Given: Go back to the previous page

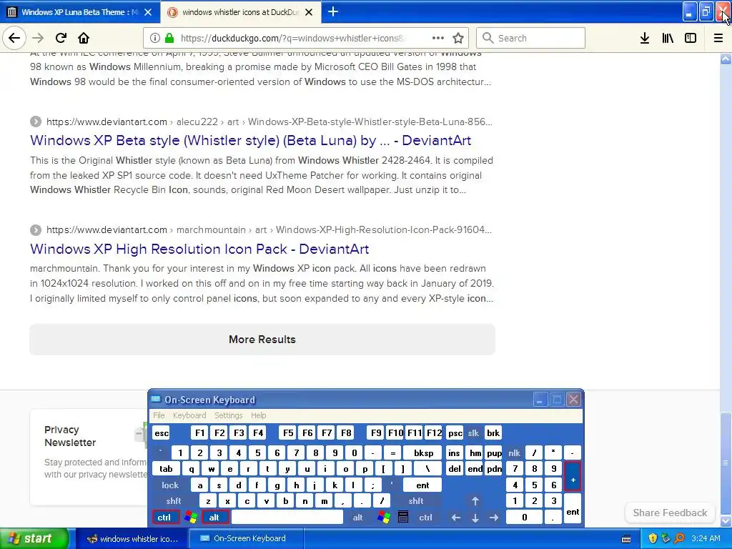Looking at the screenshot, I should point(14,39).
